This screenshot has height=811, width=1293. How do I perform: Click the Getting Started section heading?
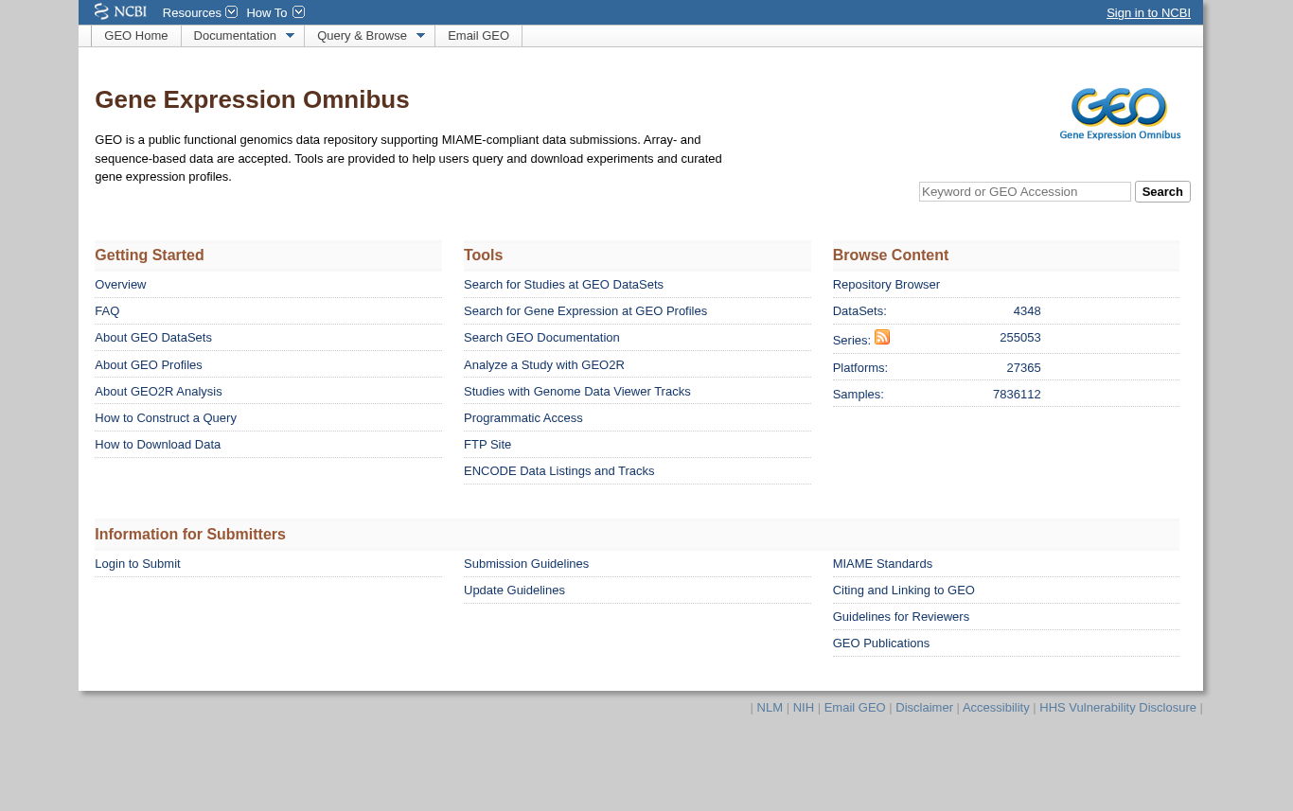click(x=150, y=256)
